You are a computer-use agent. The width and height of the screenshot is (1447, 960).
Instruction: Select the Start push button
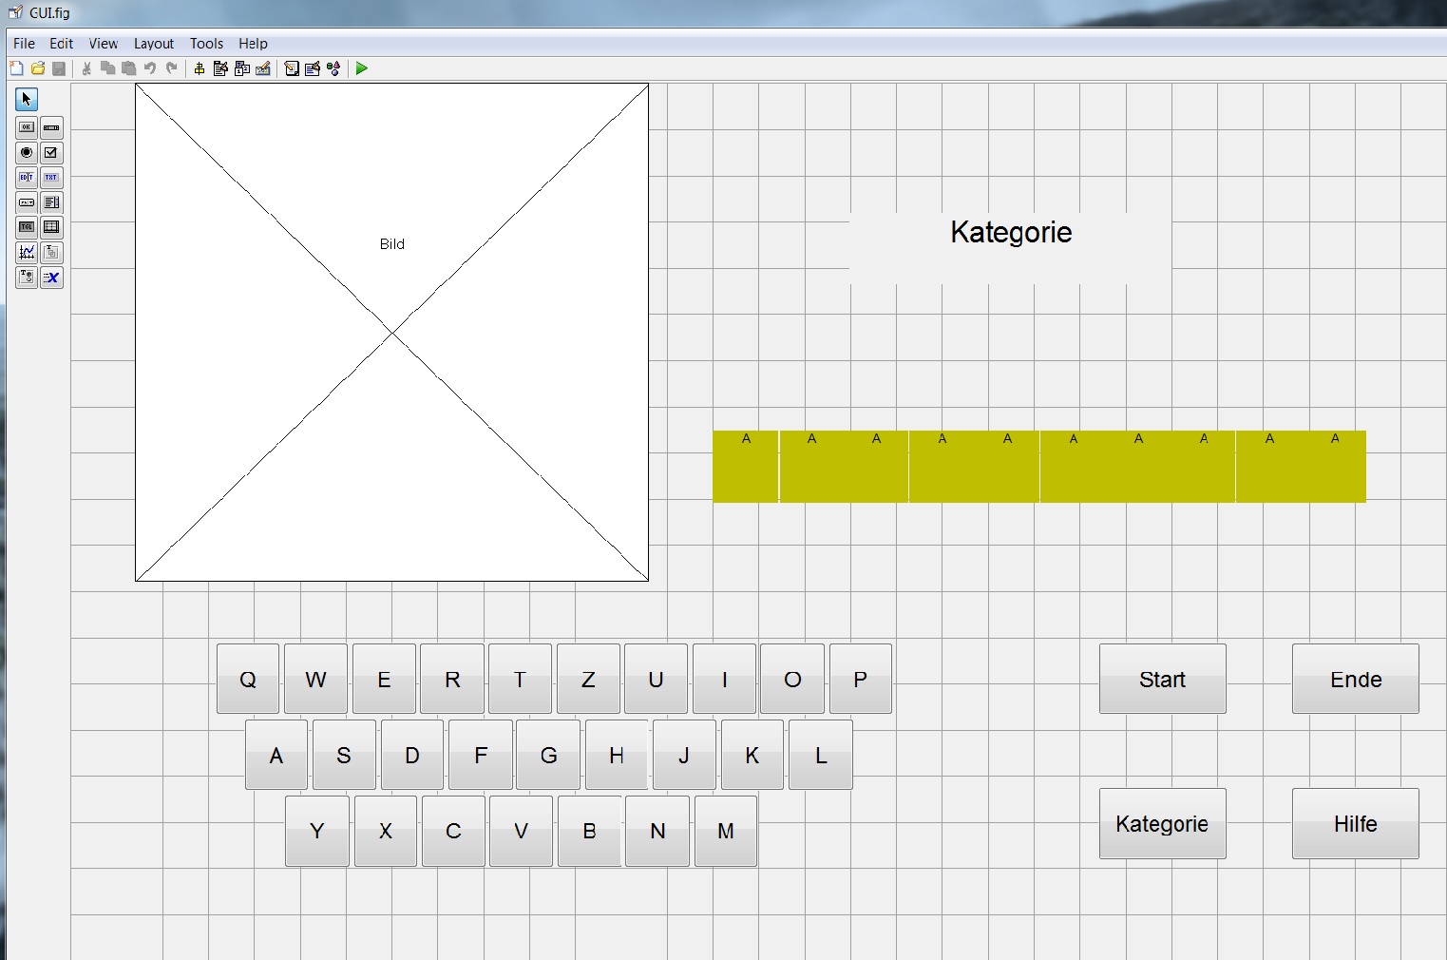(x=1162, y=679)
